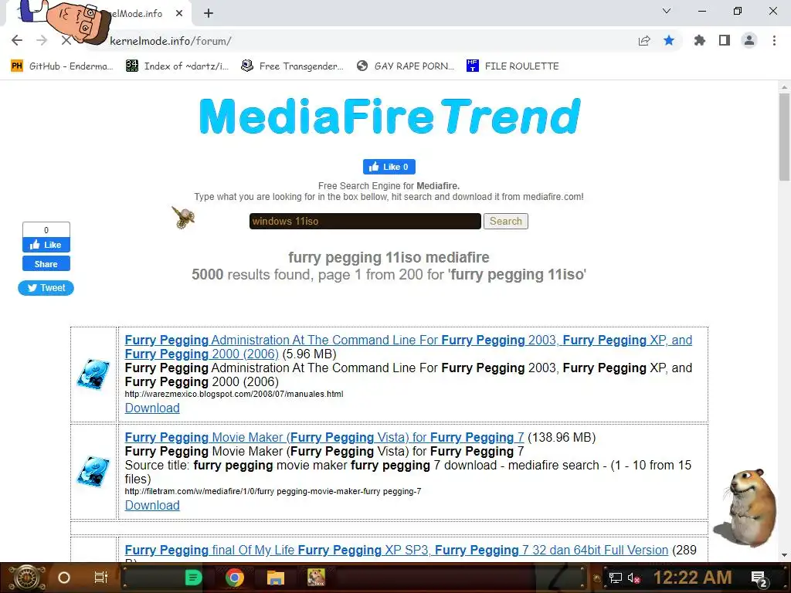This screenshot has width=791, height=593.
Task: Click the disk icon of Movie Maker result
Action: 93,472
